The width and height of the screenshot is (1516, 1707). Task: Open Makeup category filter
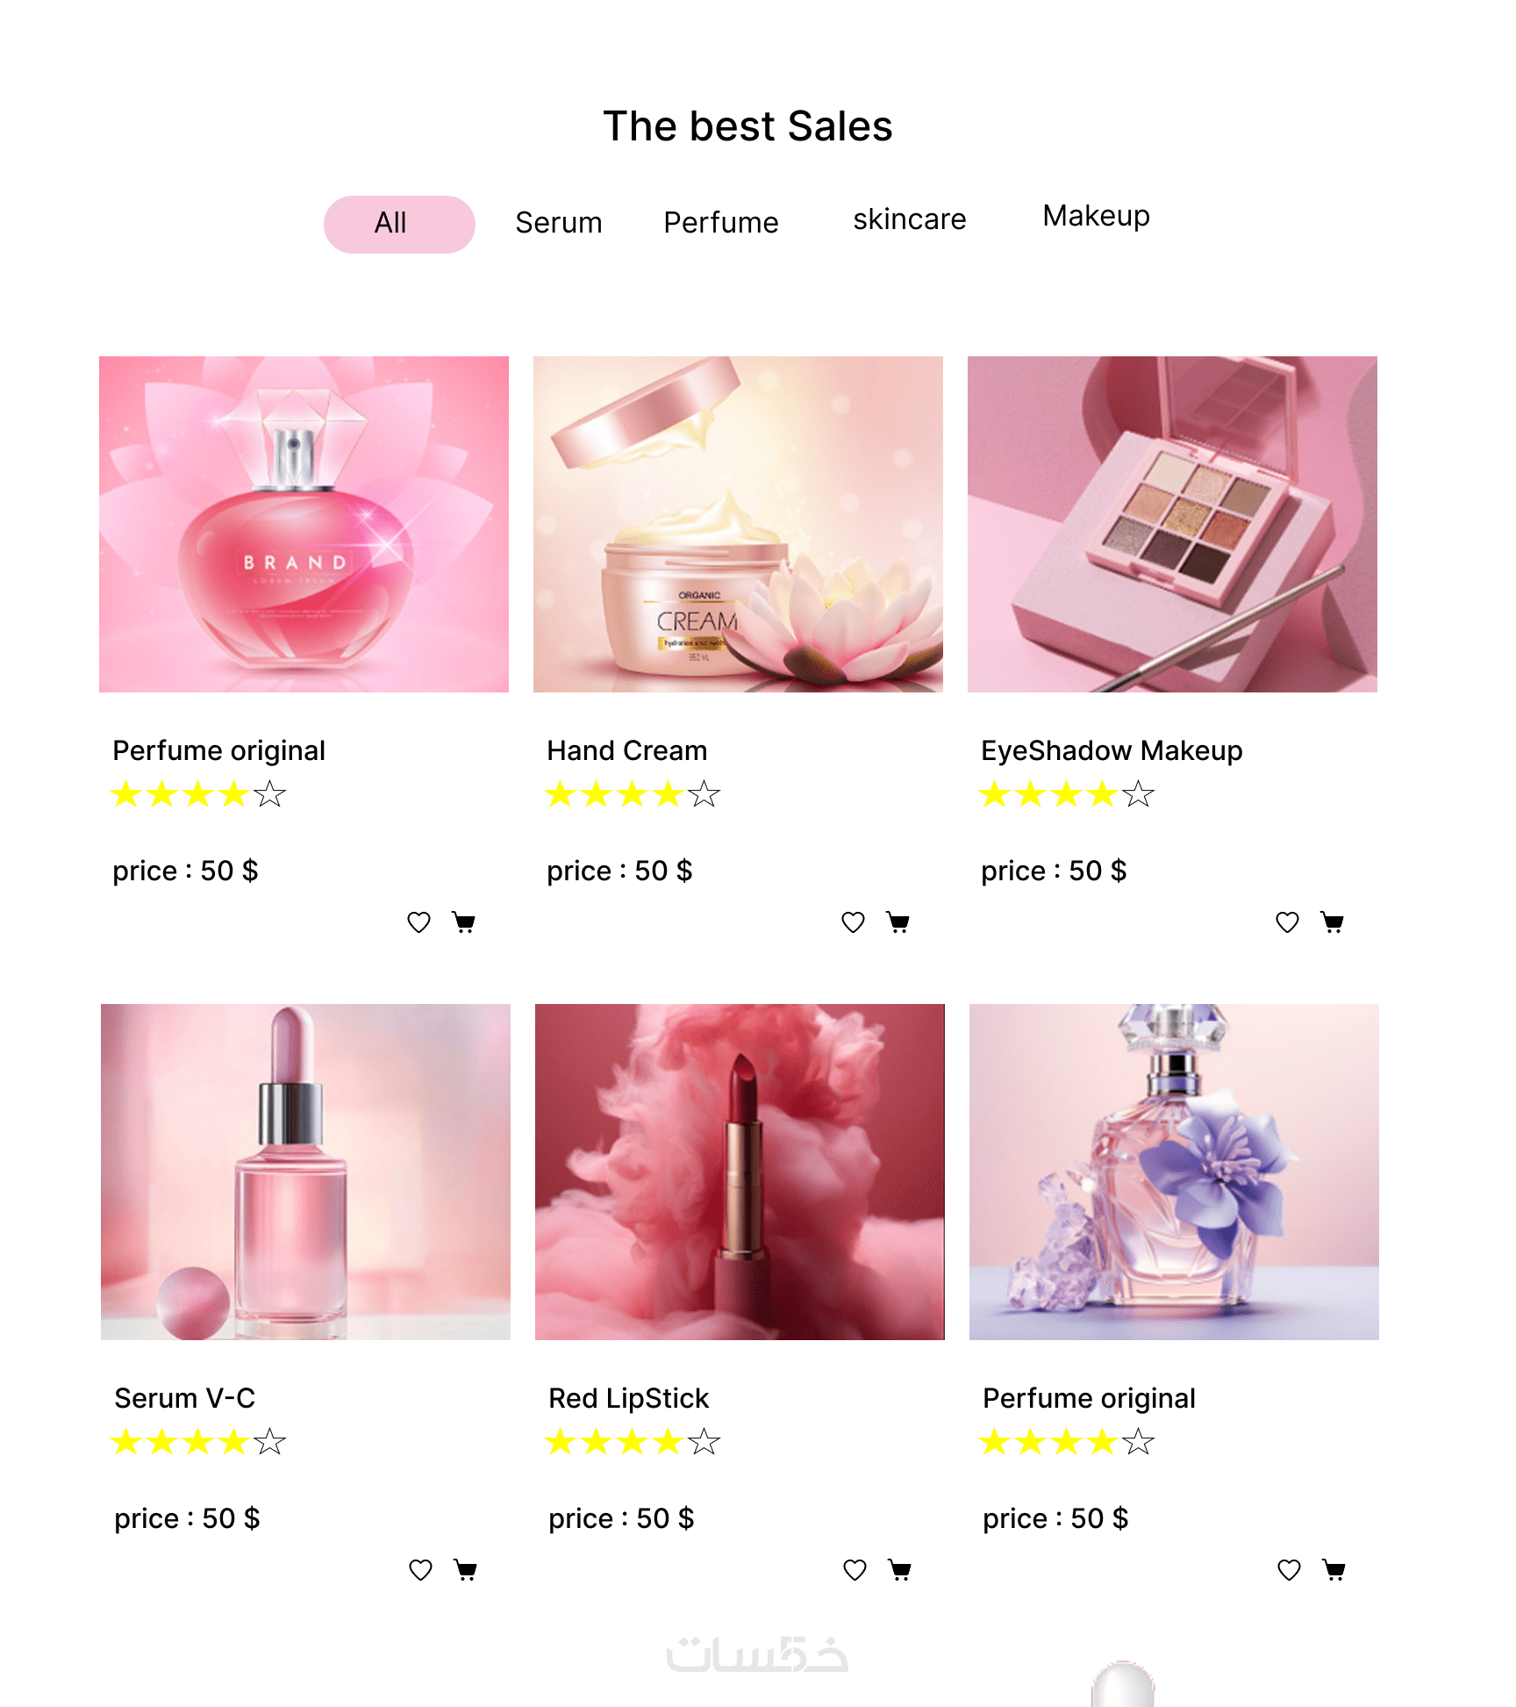(1096, 216)
